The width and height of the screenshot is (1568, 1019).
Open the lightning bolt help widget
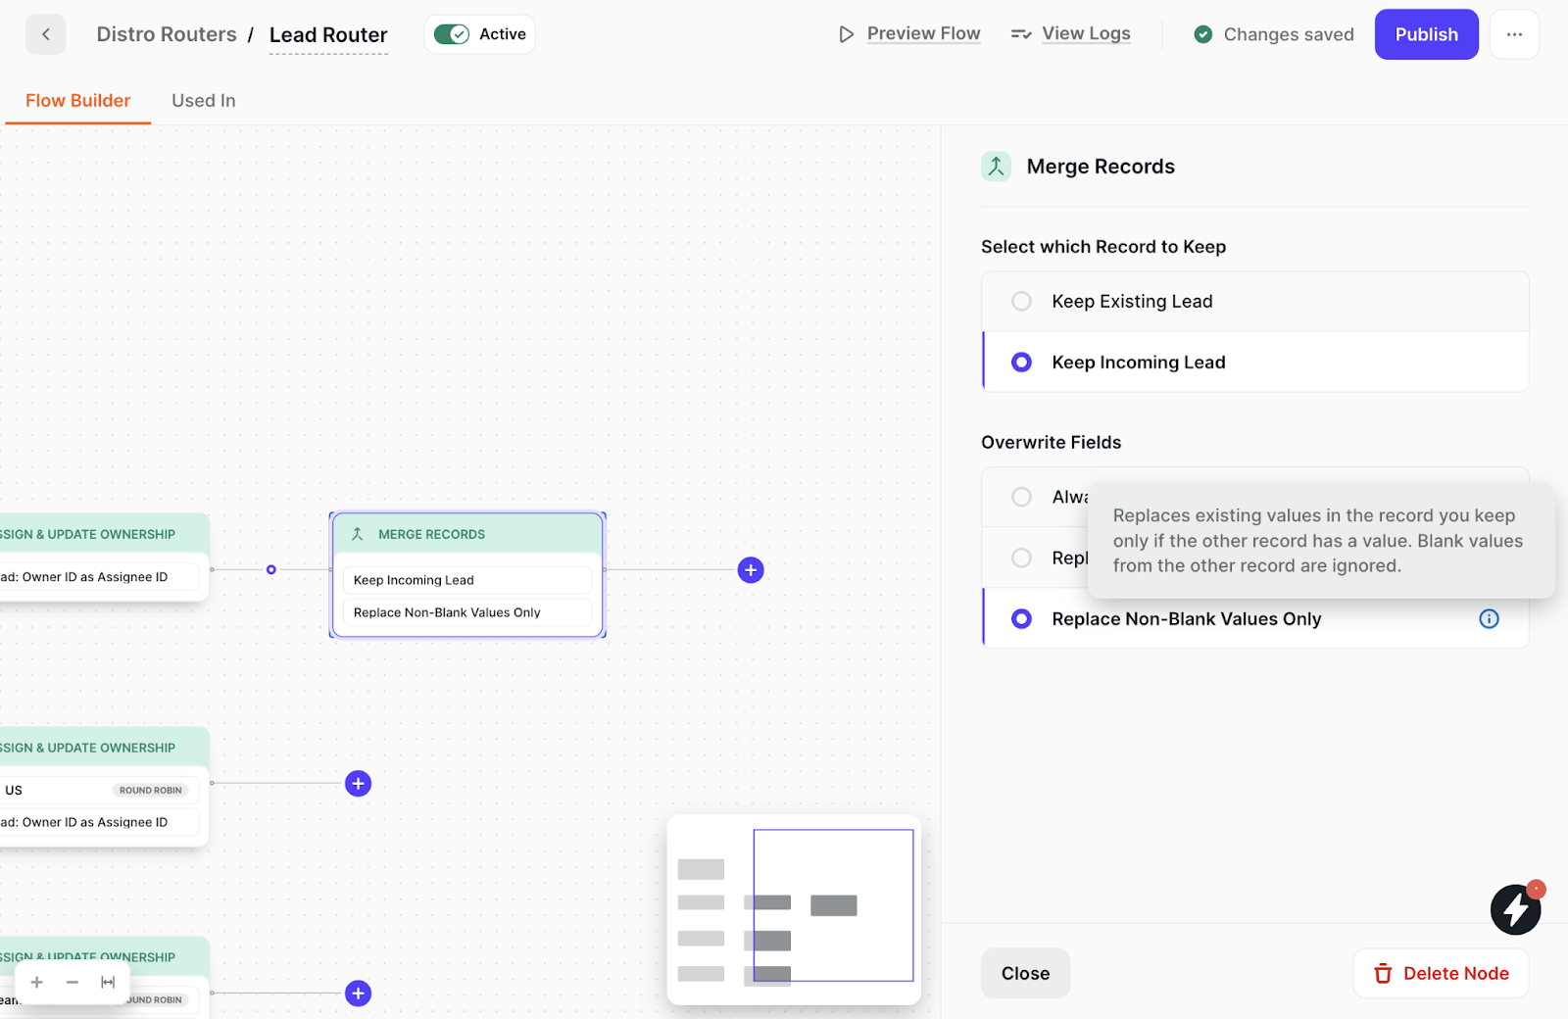[x=1515, y=908]
